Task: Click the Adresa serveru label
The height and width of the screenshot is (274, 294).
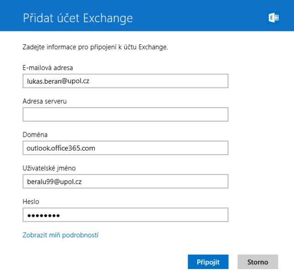Action: coord(45,101)
